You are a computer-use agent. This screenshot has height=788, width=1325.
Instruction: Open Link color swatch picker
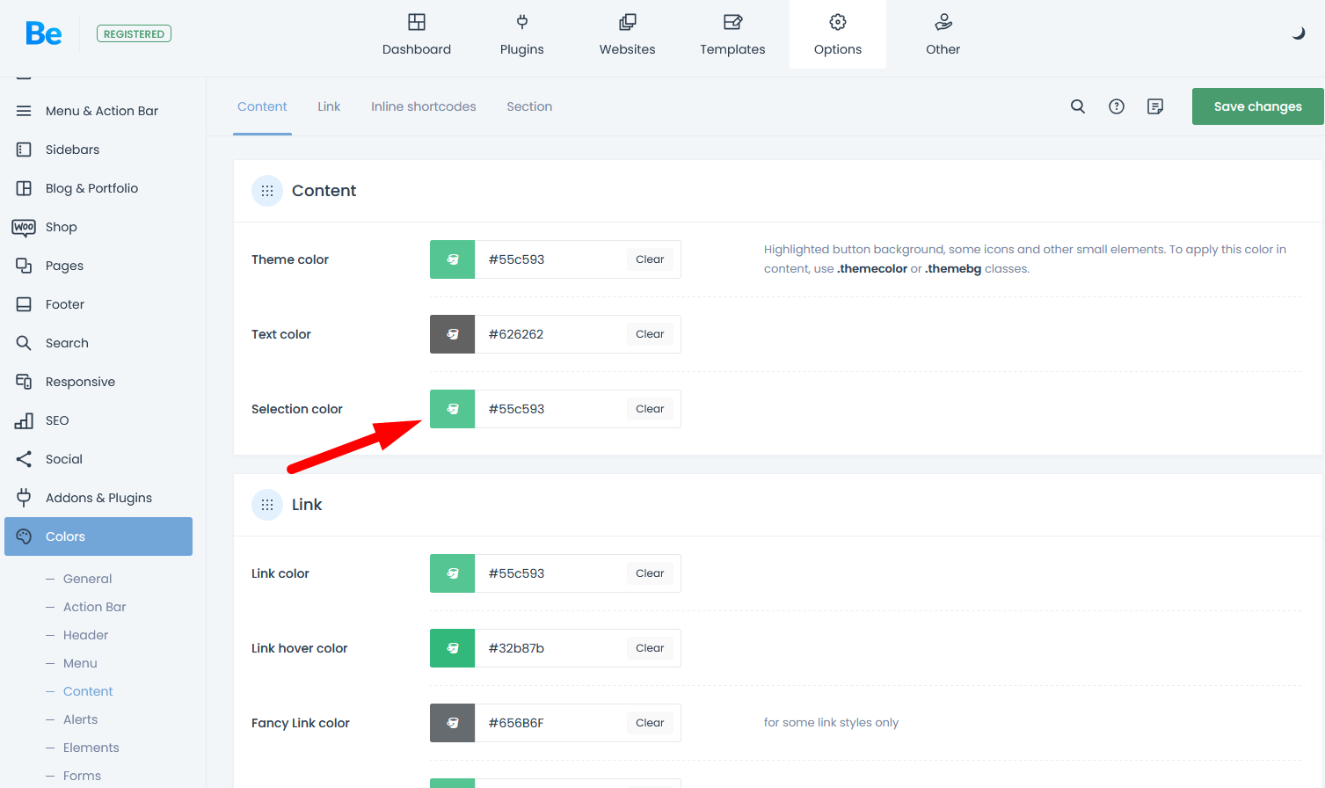(x=453, y=573)
